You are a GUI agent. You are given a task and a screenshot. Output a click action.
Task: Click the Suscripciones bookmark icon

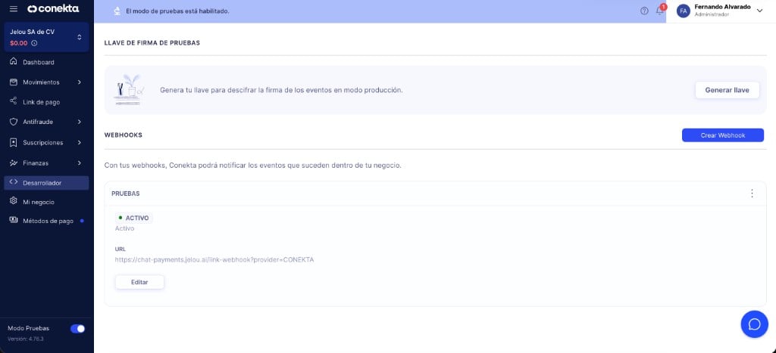(14, 142)
